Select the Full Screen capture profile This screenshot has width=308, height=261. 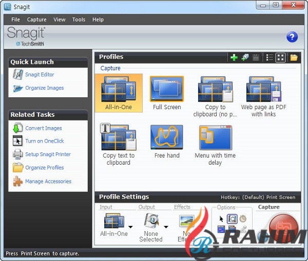[167, 93]
